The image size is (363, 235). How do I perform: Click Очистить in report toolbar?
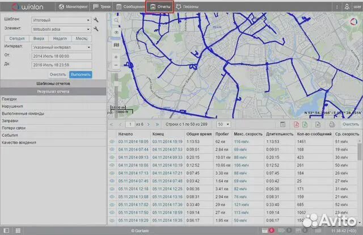click(351, 124)
